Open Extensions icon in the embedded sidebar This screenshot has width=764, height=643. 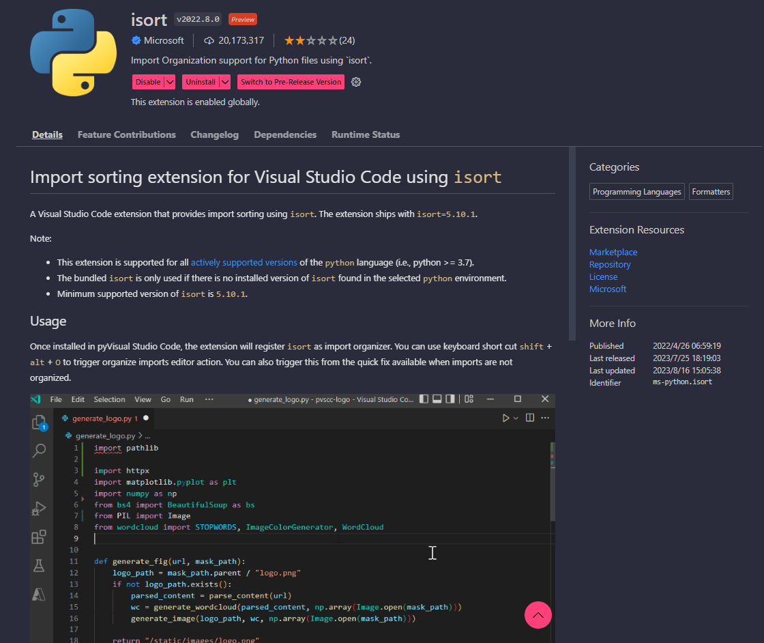pyautogui.click(x=39, y=537)
